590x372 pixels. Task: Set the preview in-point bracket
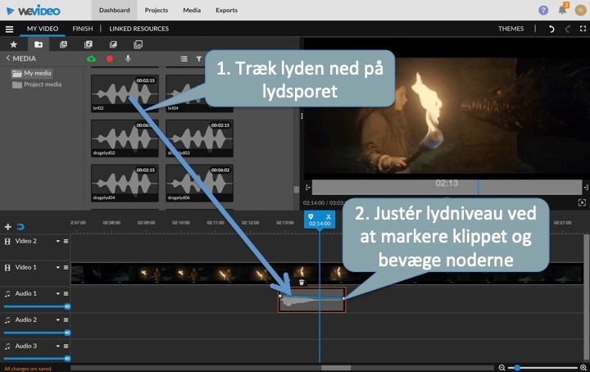pos(308,188)
